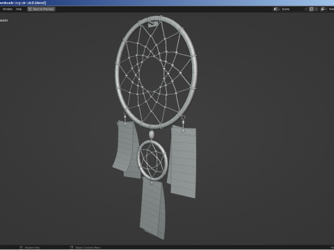Screen dimensions: 334x250
Task: Click the bead between the two hoops
Action: pos(151,134)
